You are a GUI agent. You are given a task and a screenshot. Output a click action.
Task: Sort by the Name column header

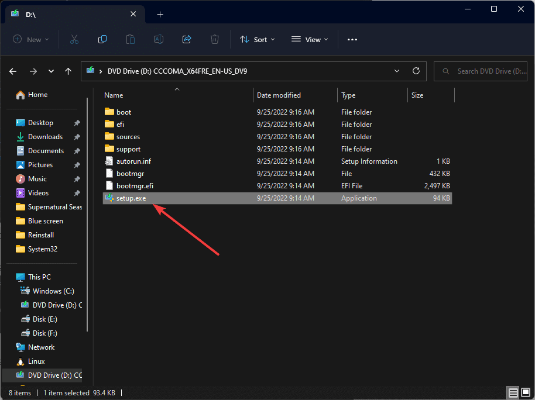coord(114,95)
